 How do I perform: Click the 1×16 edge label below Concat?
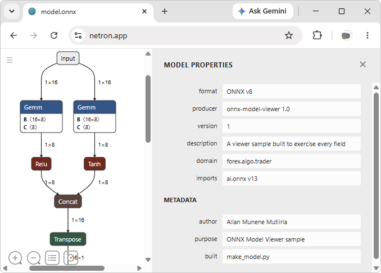point(78,220)
